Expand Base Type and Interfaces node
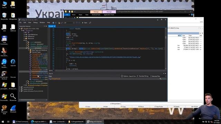Image resolution: width=221 pixels, height=124 pixels. point(28,50)
